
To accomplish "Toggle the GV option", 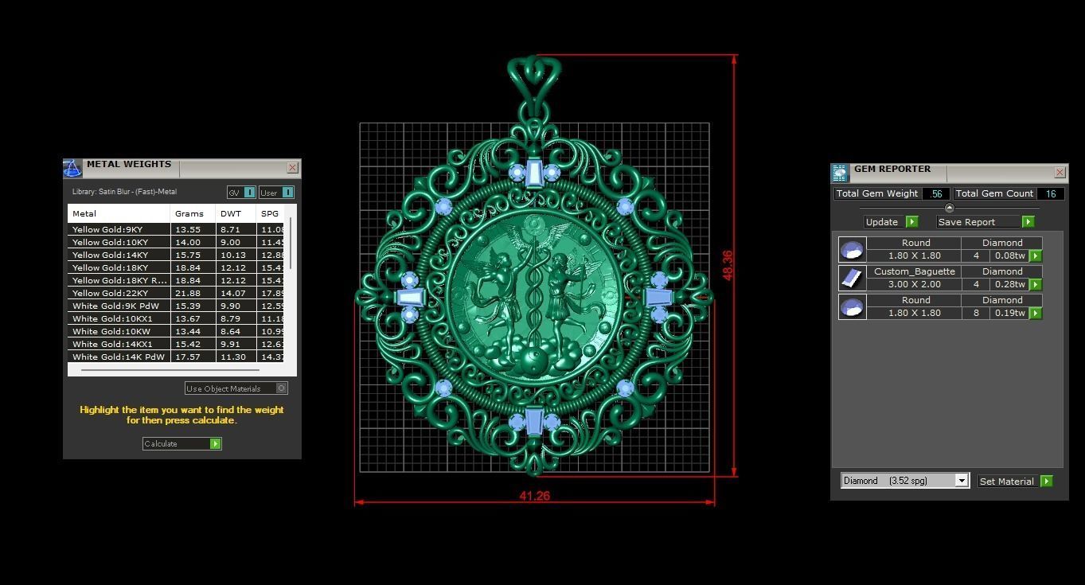I will (241, 193).
